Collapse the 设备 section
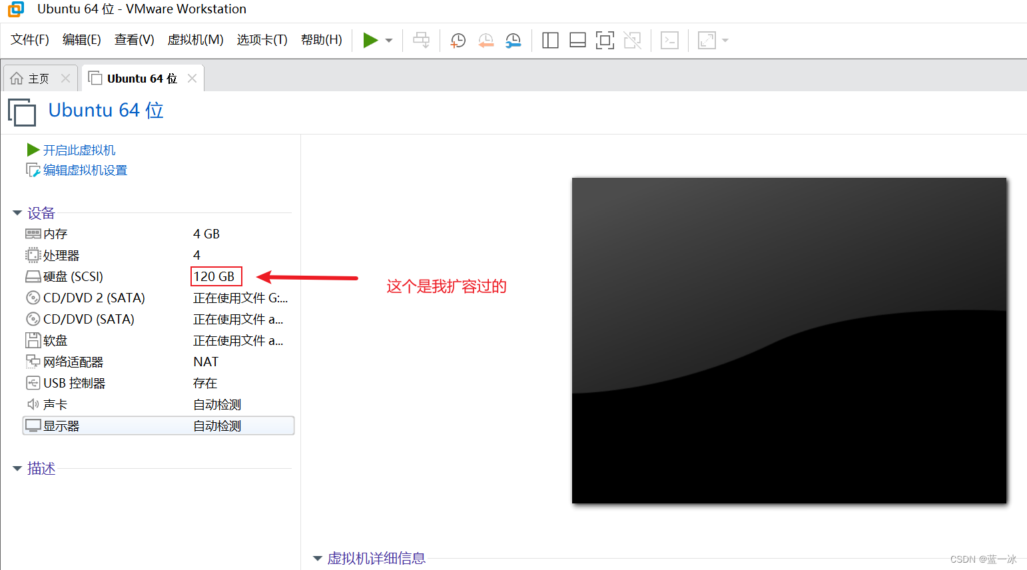Screen dimensions: 1027x570 click(17, 213)
